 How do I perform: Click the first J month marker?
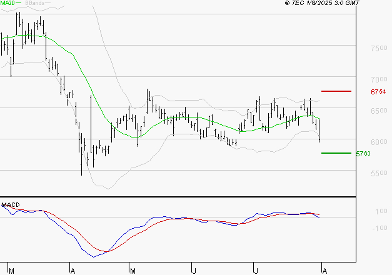click(x=194, y=271)
